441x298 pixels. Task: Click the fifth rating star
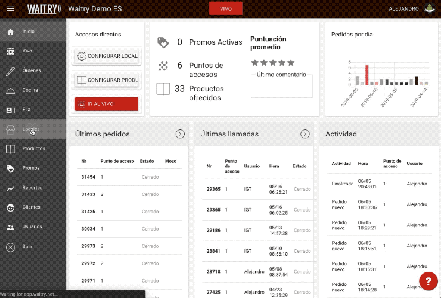pos(291,63)
